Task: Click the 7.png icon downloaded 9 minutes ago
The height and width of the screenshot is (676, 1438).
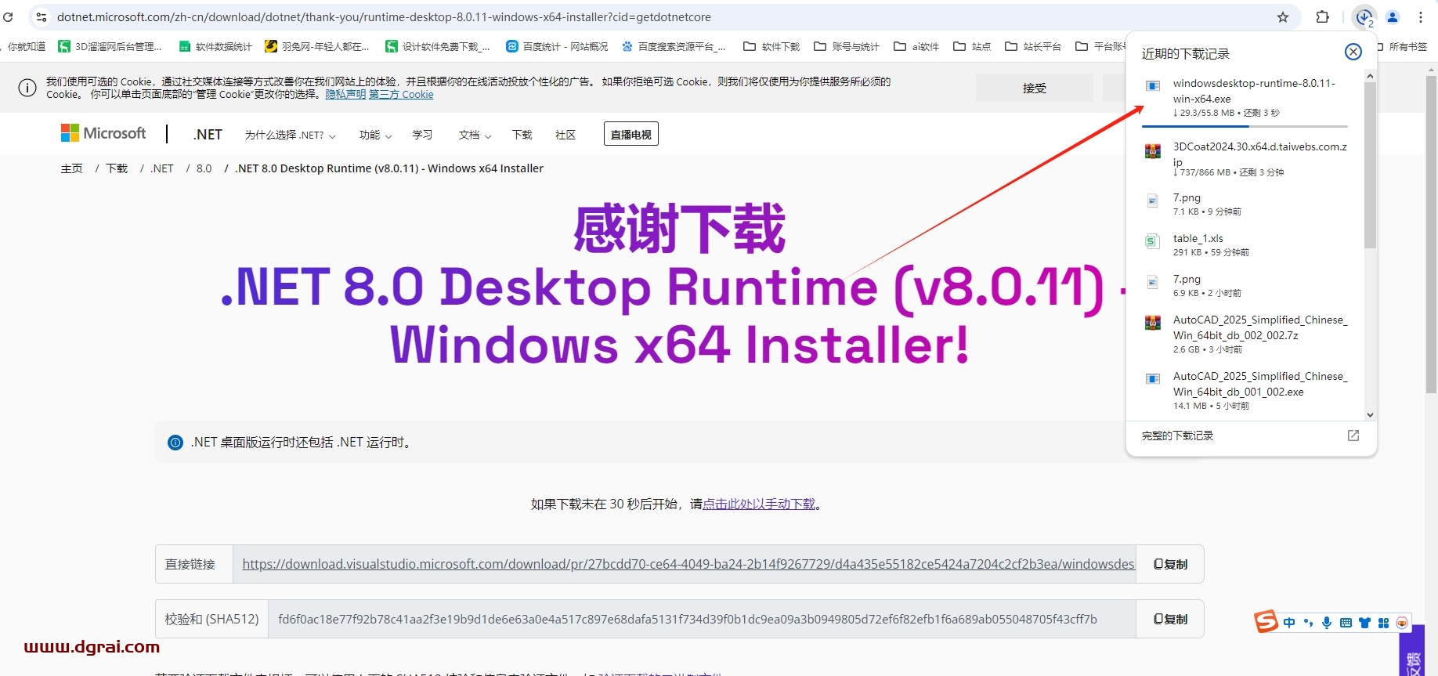Action: (x=1153, y=201)
